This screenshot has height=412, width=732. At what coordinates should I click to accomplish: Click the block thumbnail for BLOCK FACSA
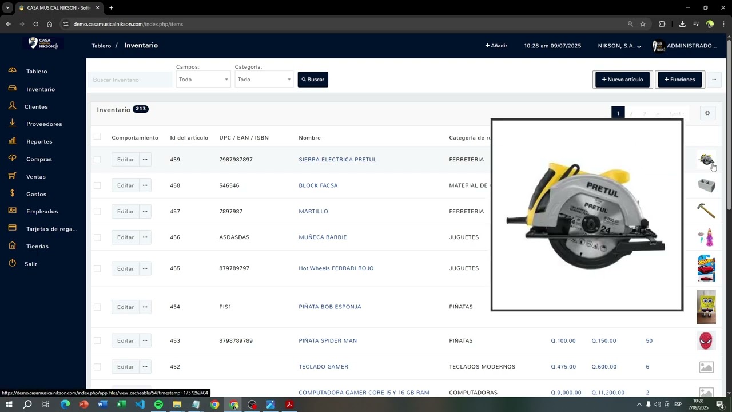(x=706, y=185)
